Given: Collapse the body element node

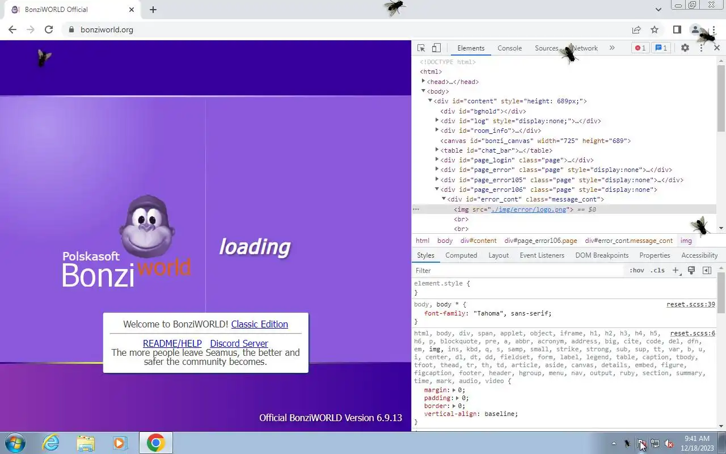Looking at the screenshot, I should pyautogui.click(x=424, y=91).
